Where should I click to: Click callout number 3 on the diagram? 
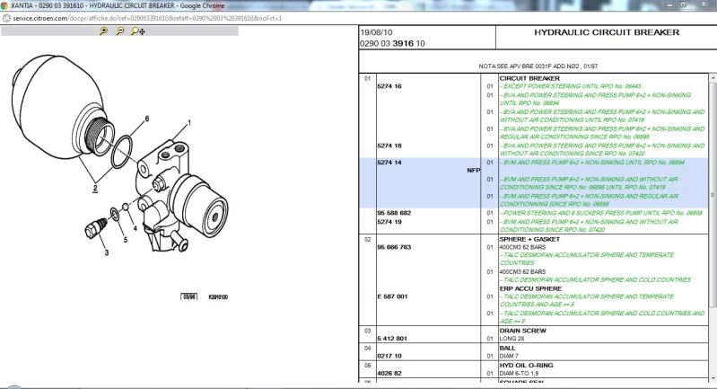107,252
